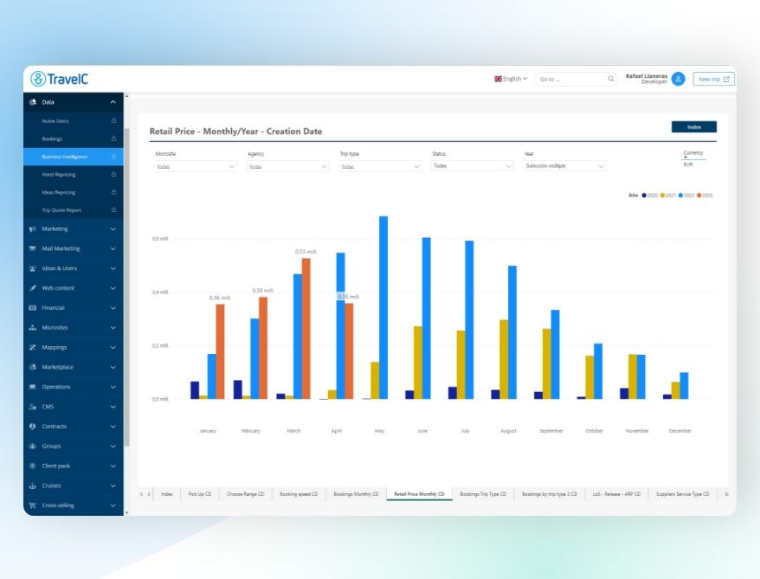Click the Client pack icon

click(33, 466)
